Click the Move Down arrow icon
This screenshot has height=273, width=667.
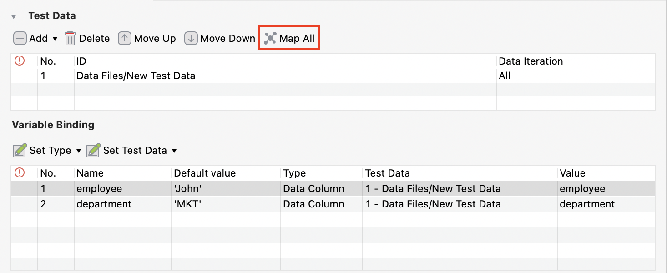(192, 38)
